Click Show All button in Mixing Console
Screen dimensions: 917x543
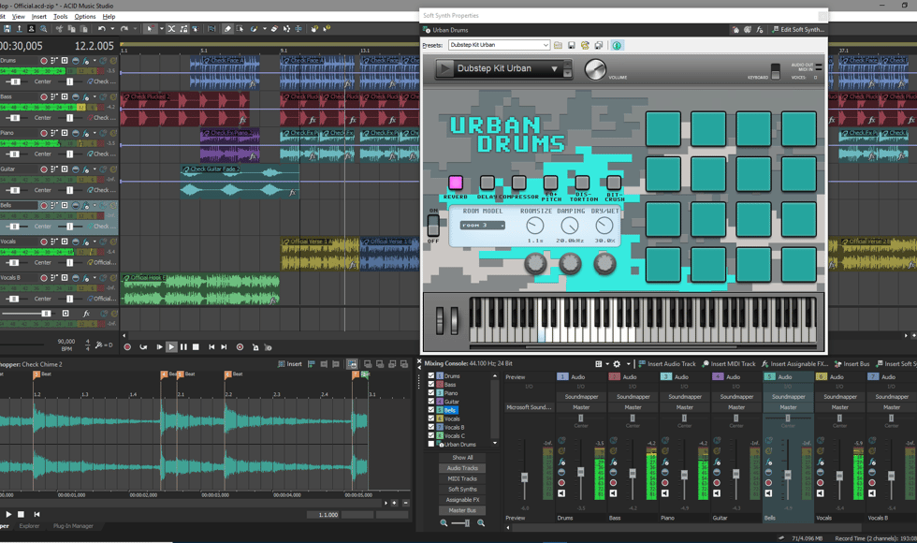point(462,458)
